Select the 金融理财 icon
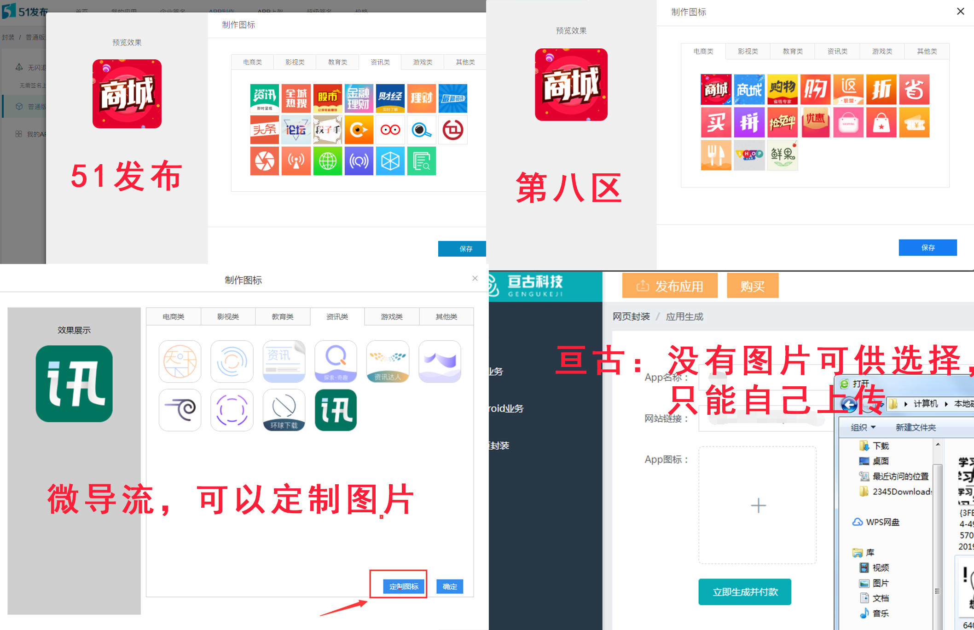The width and height of the screenshot is (974, 630). coord(359,98)
